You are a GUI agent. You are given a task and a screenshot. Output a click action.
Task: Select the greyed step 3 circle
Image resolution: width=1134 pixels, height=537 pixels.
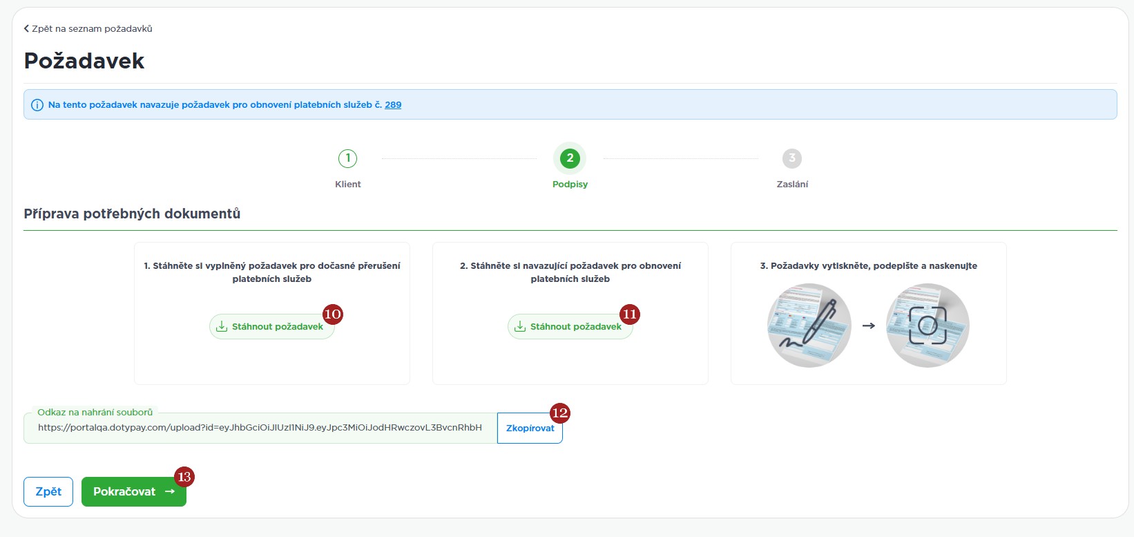792,158
